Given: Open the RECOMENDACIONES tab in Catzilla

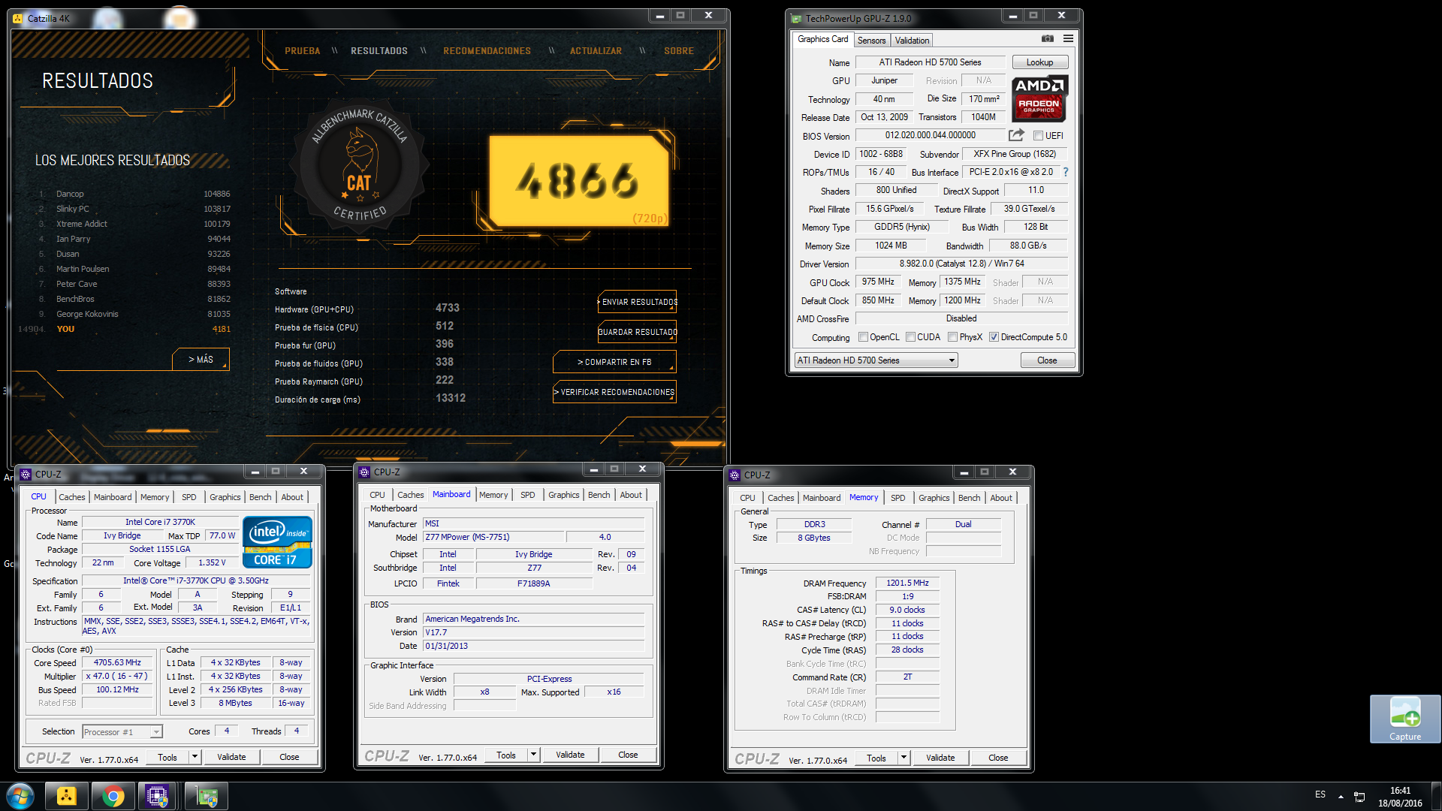Looking at the screenshot, I should click(487, 51).
